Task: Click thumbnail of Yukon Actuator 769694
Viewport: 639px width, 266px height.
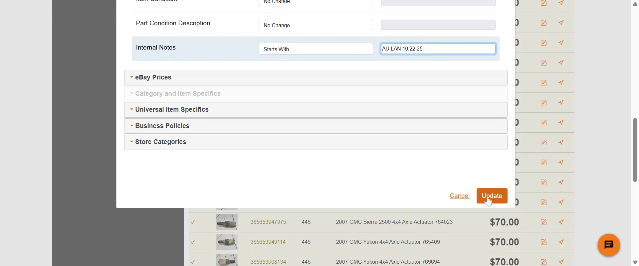Action: (x=227, y=260)
